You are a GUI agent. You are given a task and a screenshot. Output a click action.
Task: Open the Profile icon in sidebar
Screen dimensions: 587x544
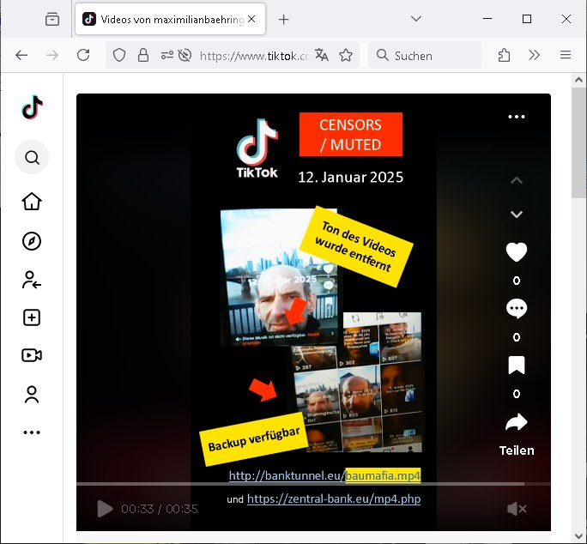click(32, 395)
